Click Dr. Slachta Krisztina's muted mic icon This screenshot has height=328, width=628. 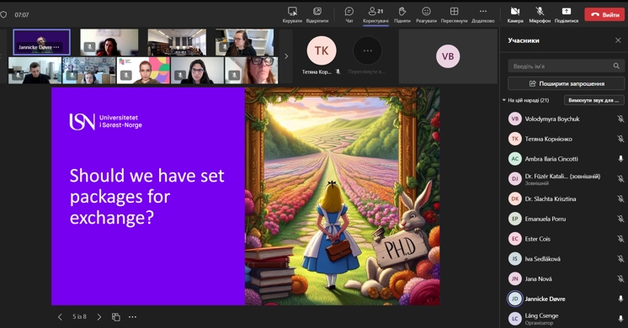[620, 198]
